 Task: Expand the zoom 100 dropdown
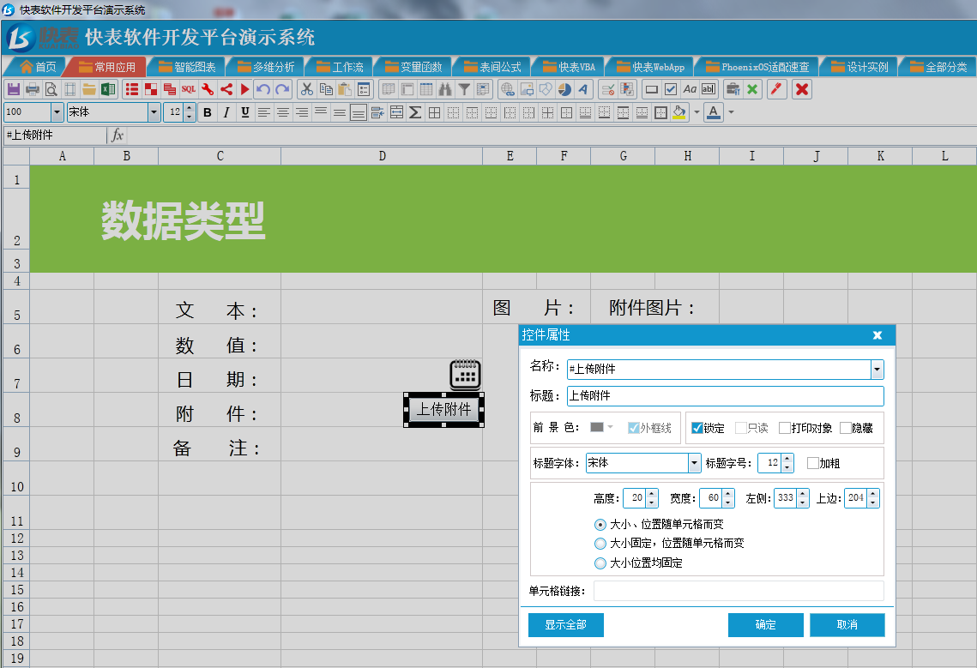click(x=57, y=112)
